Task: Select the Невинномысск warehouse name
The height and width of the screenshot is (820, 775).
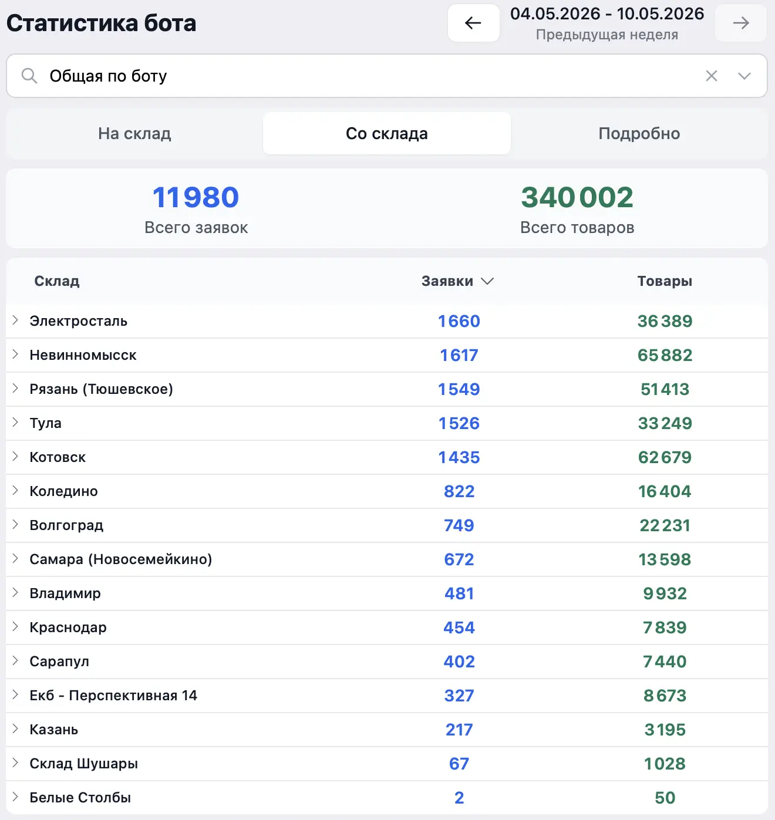Action: pyautogui.click(x=83, y=355)
